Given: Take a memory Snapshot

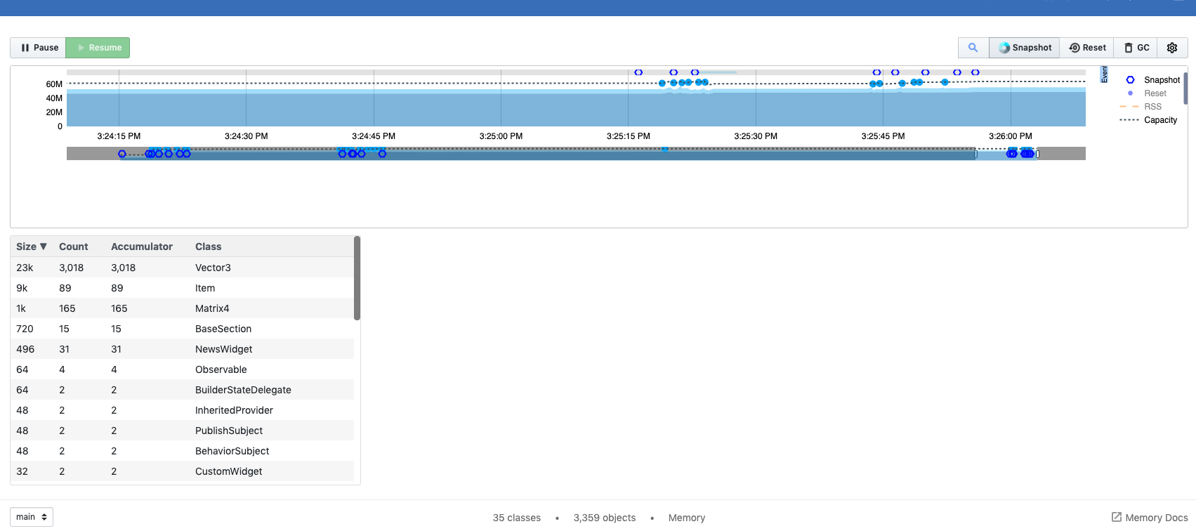Looking at the screenshot, I should (1025, 48).
